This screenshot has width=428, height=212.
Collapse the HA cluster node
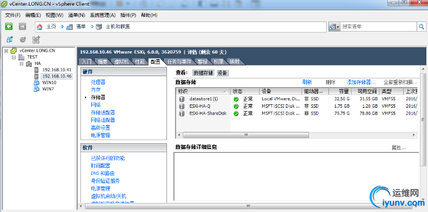[22, 64]
